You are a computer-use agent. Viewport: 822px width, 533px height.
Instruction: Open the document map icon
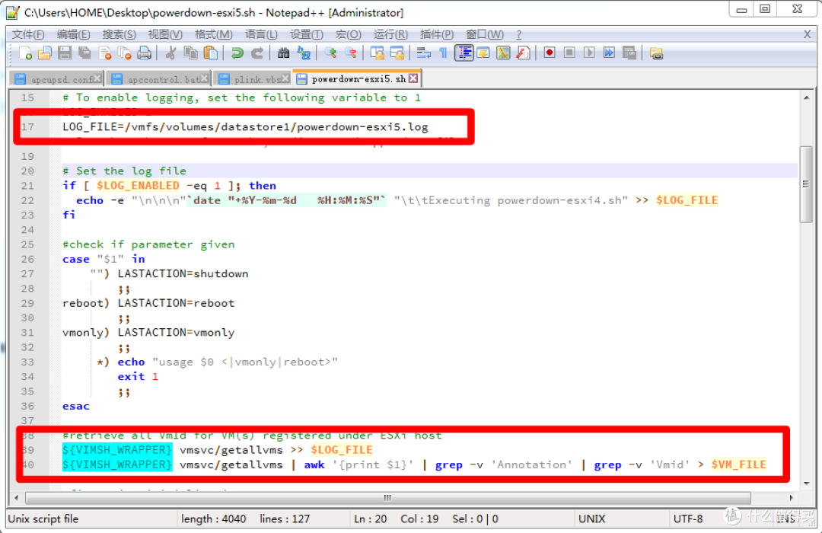click(503, 53)
